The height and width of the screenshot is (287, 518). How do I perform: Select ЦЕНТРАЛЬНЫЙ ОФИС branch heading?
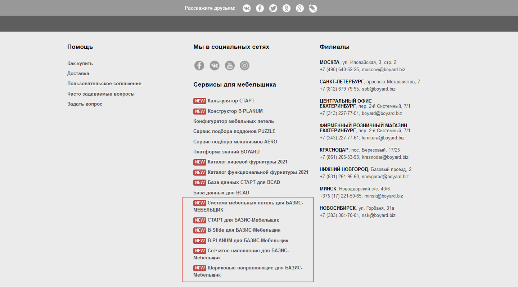(346, 101)
